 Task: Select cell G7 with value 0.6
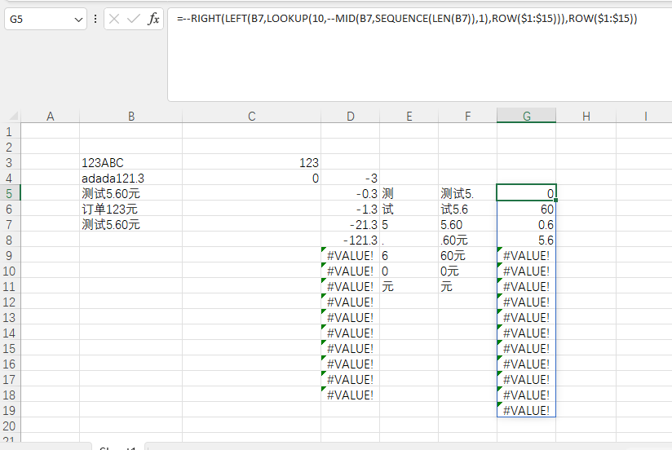click(x=526, y=224)
